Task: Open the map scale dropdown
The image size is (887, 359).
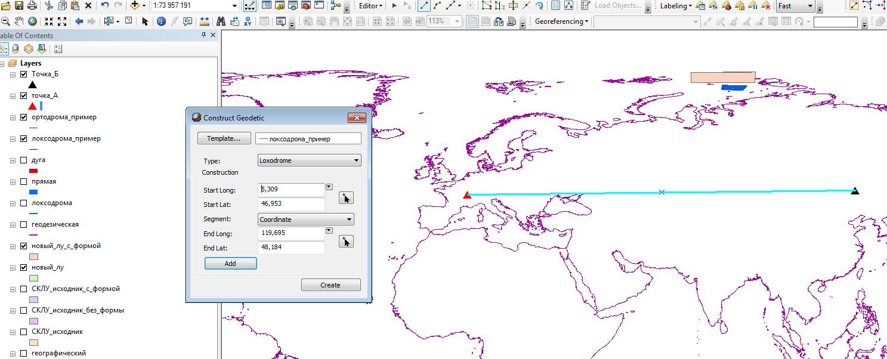Action: 234,6
